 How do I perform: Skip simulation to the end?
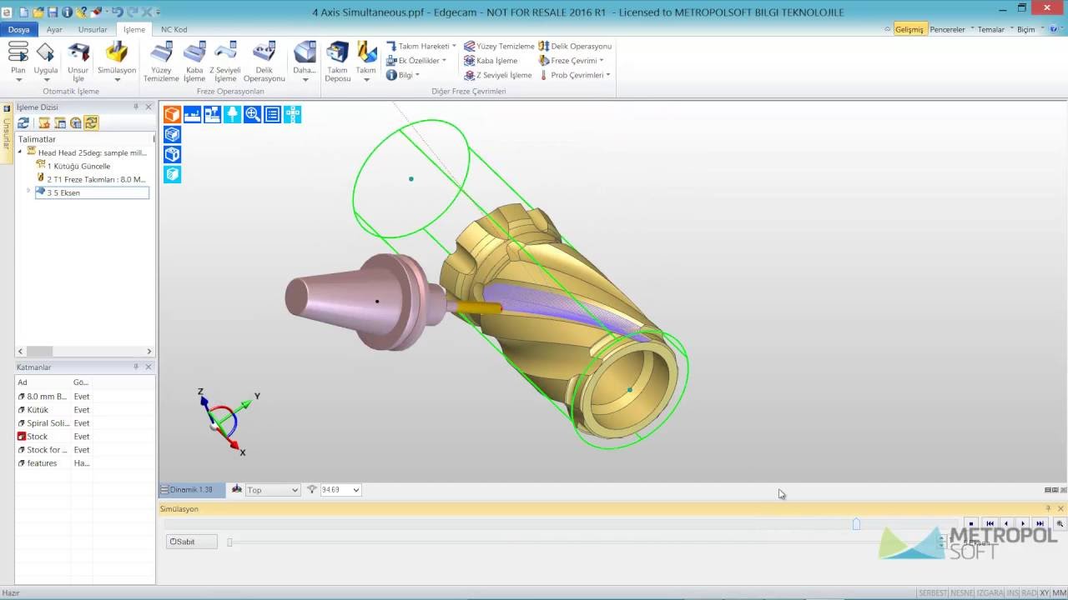[1040, 524]
